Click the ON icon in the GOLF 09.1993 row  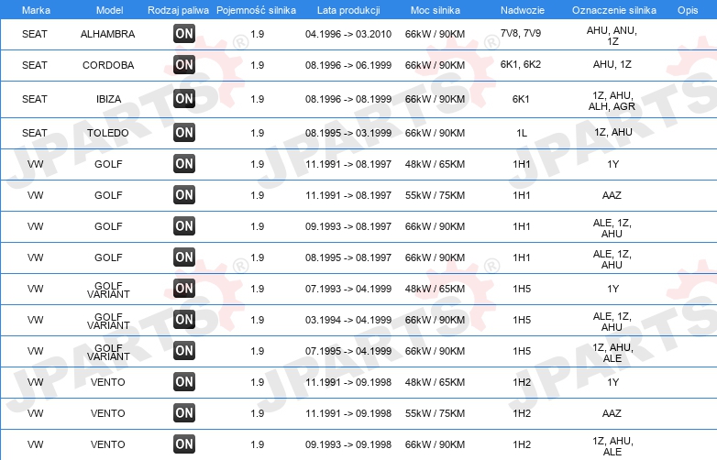coord(184,225)
